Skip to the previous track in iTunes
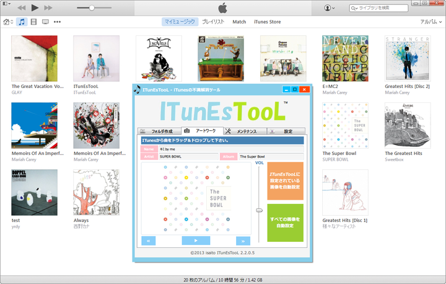Viewport: 446px width, 284px height. pyautogui.click(x=21, y=7)
